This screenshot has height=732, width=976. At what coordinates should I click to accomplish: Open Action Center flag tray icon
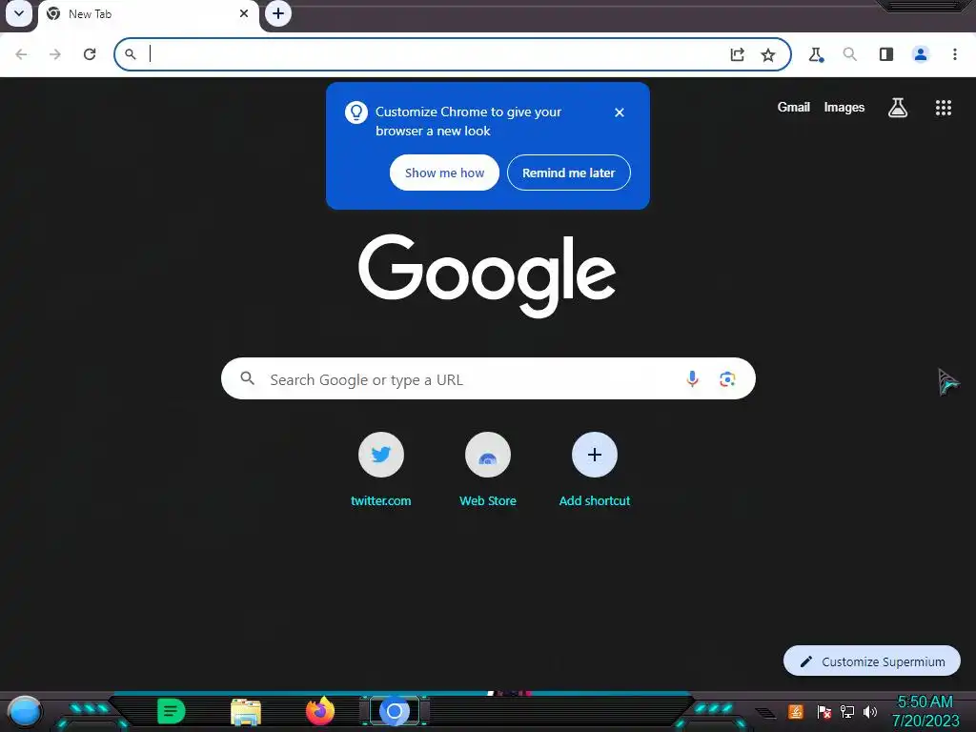[x=823, y=711]
